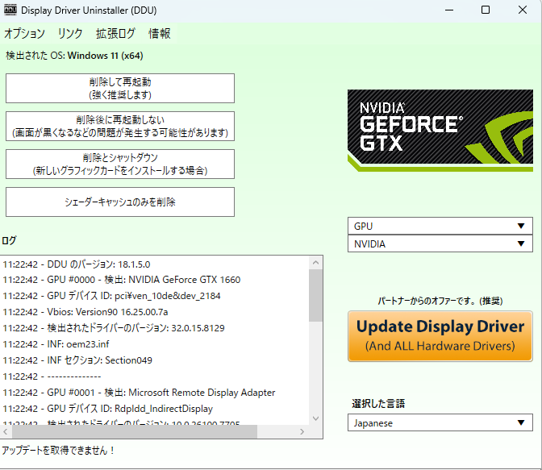Select the NVIDIA GeForce GTX 1660 log line
Viewport: 542px width, 470px height.
[121, 280]
